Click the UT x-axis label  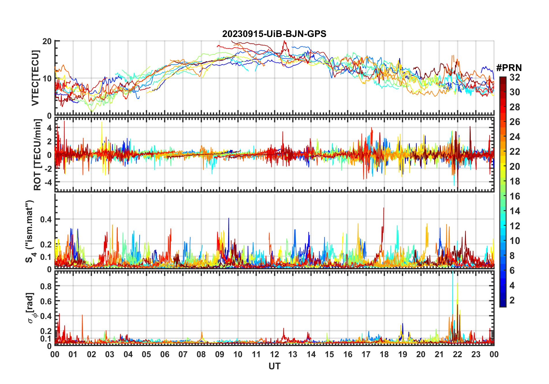[274, 366]
